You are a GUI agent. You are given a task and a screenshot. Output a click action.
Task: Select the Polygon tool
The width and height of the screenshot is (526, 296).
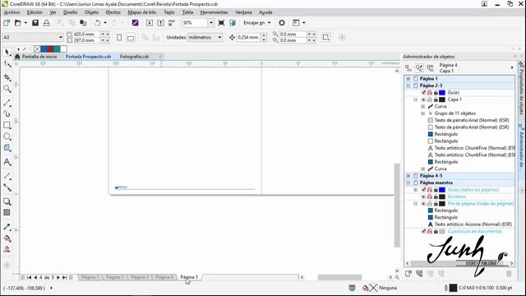(7, 148)
